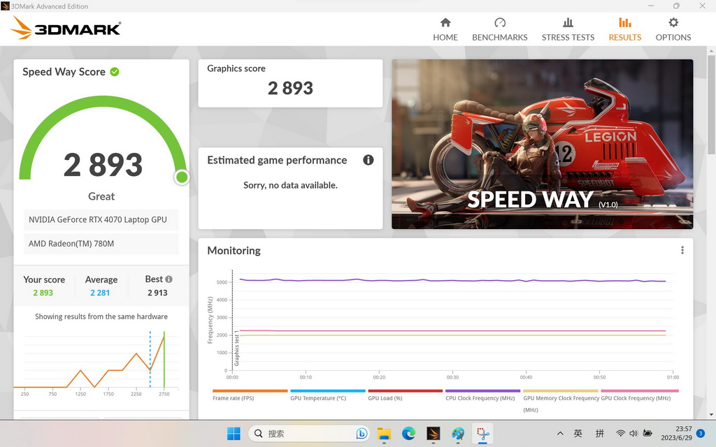
Task: Open the OPTIONS tab
Action: point(673,29)
